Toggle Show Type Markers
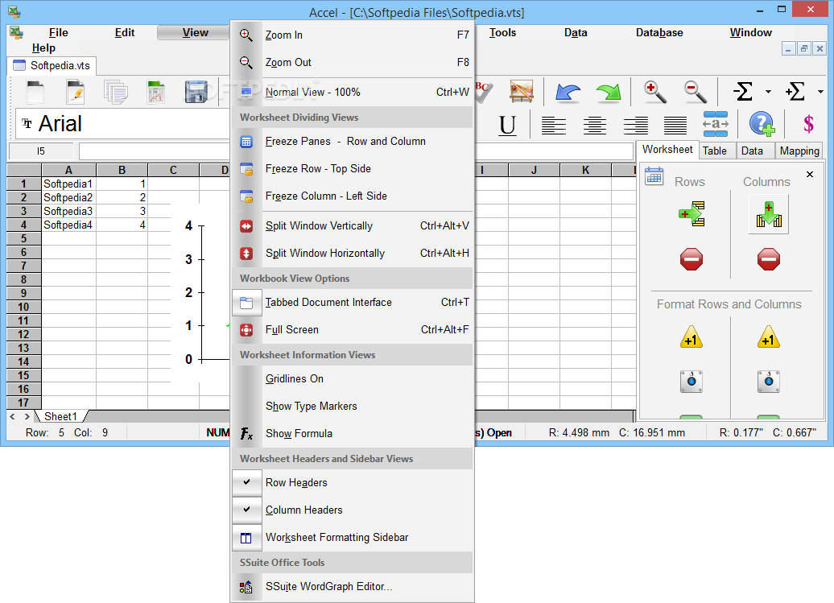This screenshot has width=834, height=603. [352, 407]
